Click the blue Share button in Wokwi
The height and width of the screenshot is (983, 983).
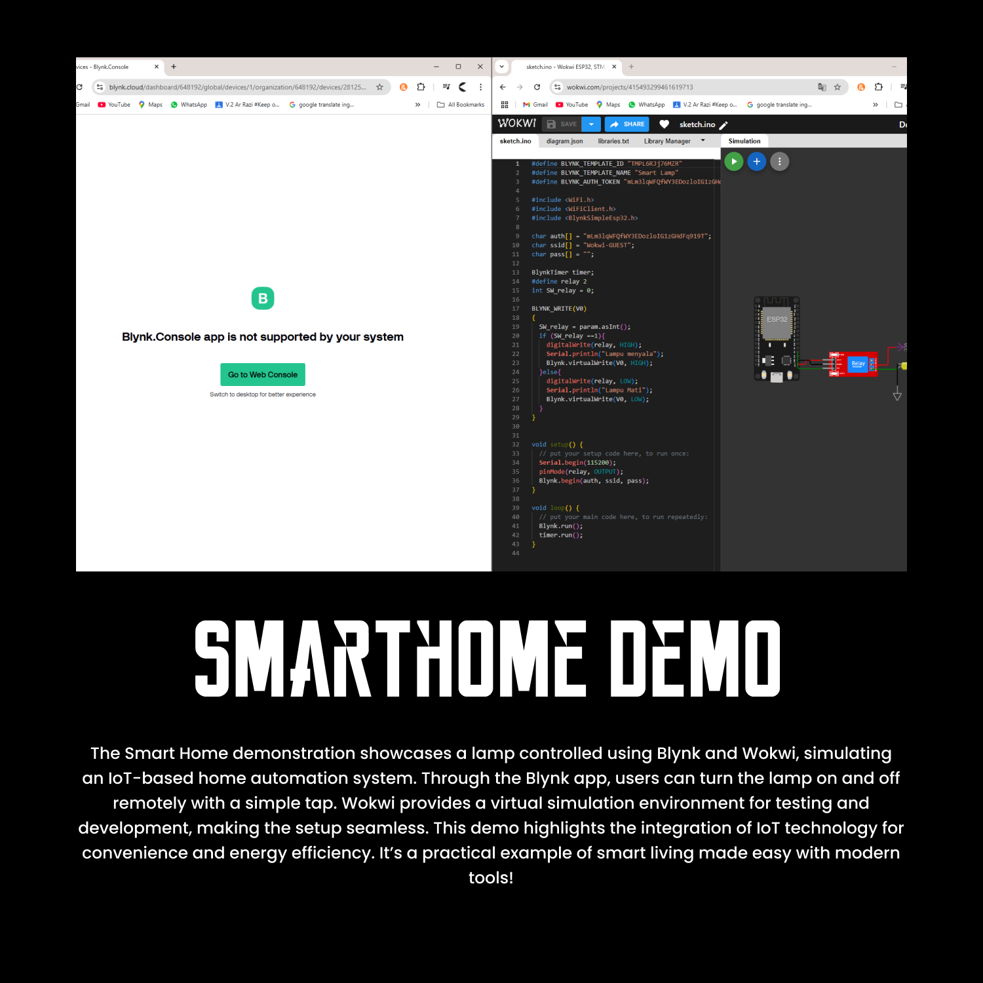pos(626,124)
